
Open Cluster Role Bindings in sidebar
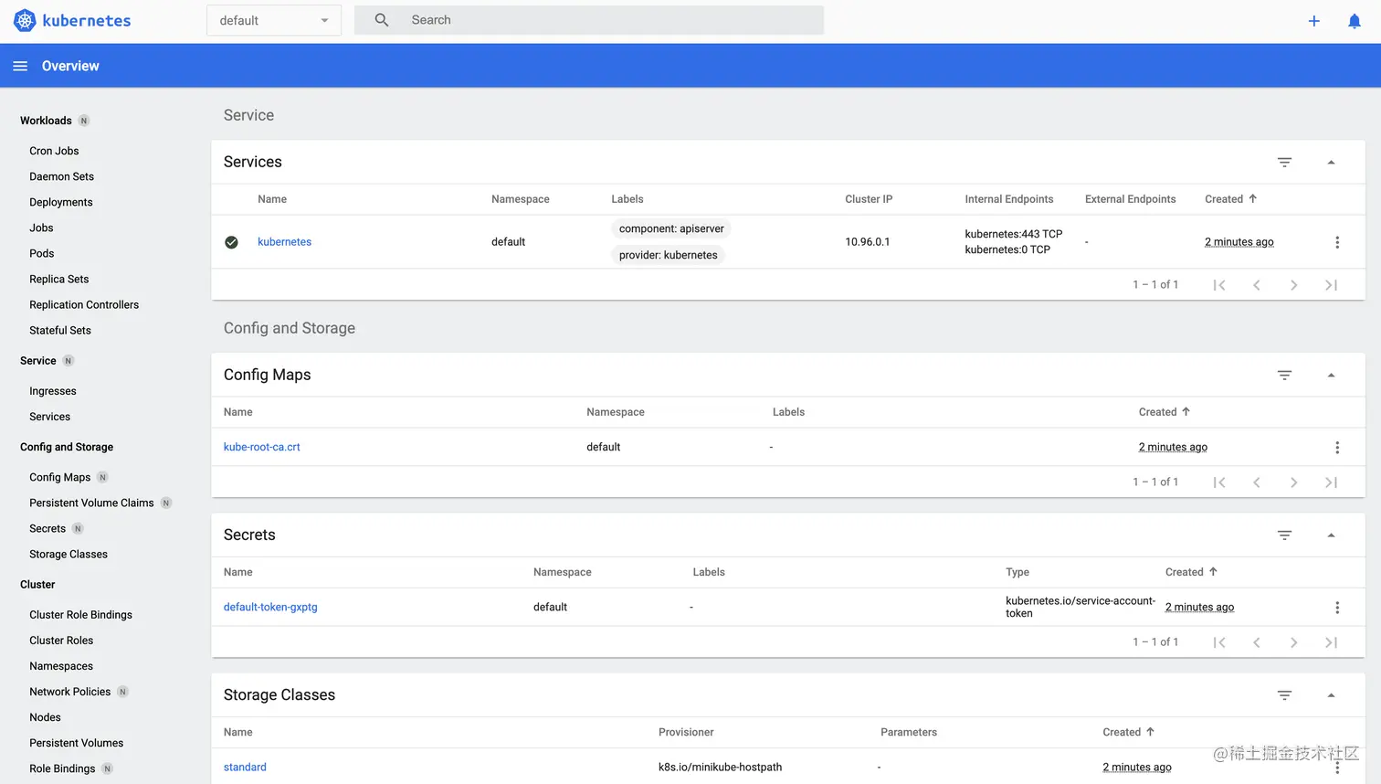coord(80,615)
